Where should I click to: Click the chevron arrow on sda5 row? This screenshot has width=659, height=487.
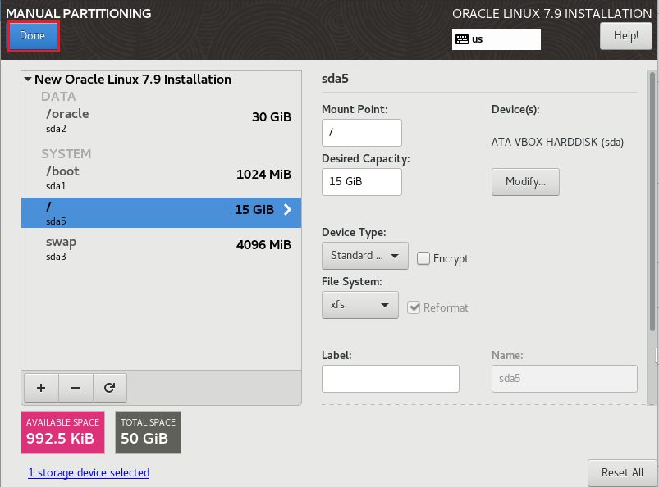coord(287,209)
